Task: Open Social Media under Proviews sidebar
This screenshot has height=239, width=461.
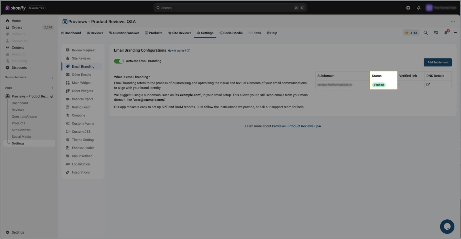Action: [21, 137]
